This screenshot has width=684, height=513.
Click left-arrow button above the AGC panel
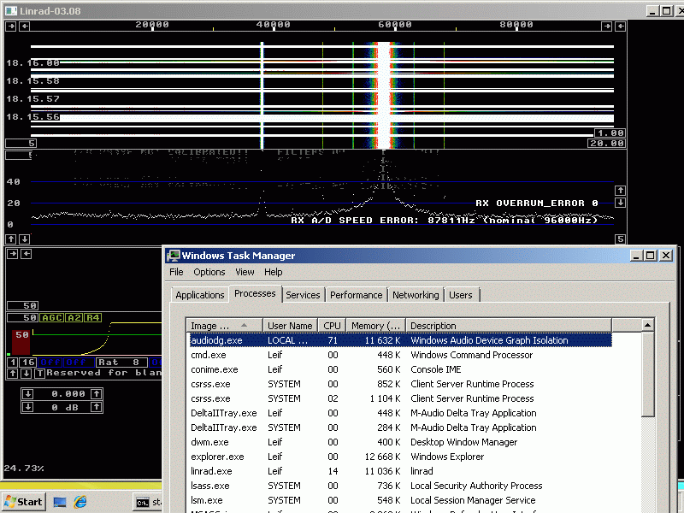27,253
